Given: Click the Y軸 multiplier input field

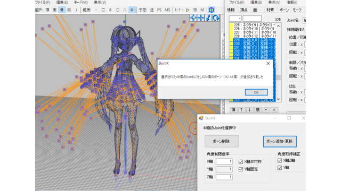Looking at the screenshot, I should (x=224, y=169).
